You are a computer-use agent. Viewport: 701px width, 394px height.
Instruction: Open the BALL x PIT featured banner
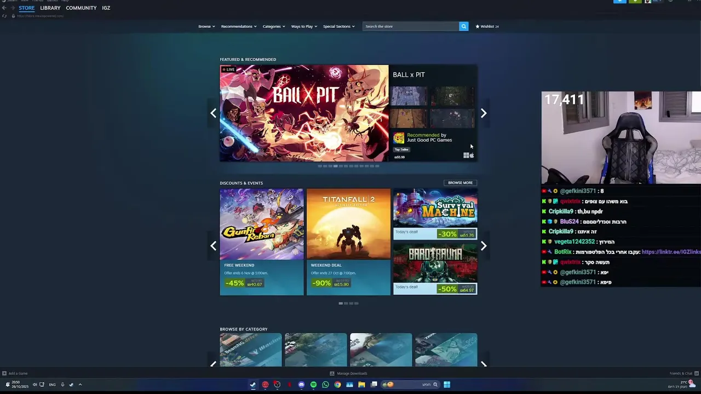(x=304, y=113)
